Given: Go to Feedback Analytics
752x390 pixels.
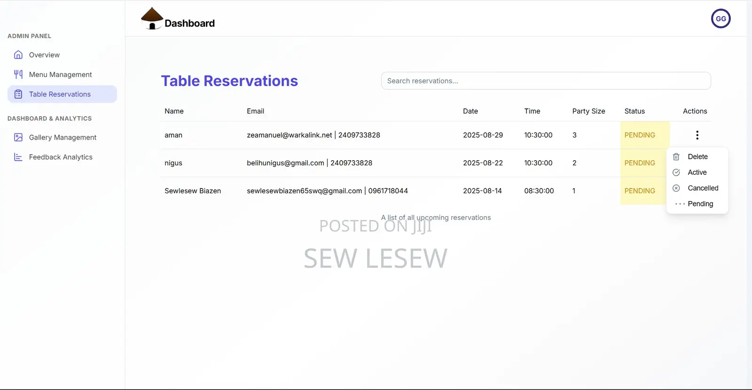Looking at the screenshot, I should [x=61, y=157].
